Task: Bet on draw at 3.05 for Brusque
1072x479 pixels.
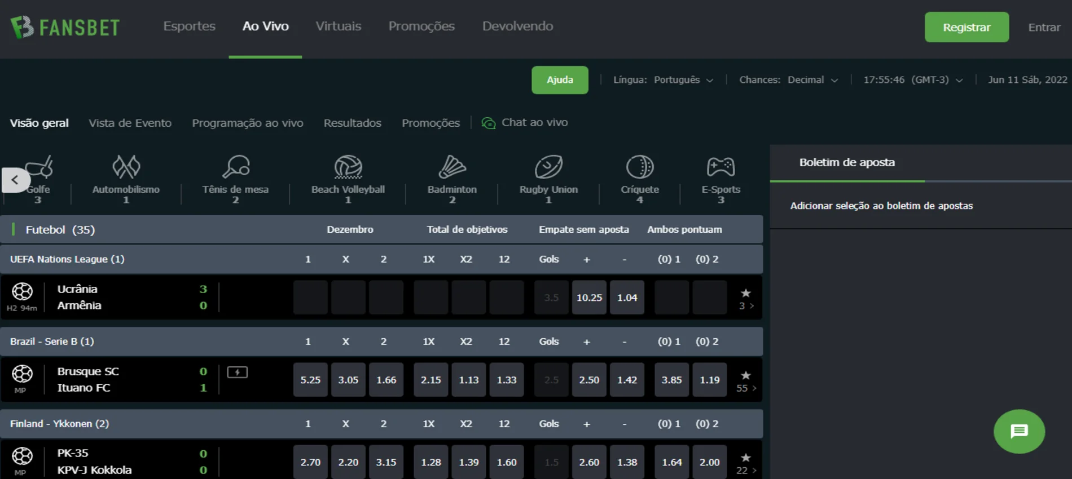Action: (x=348, y=380)
